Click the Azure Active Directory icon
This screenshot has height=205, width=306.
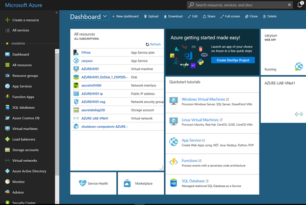(7, 171)
